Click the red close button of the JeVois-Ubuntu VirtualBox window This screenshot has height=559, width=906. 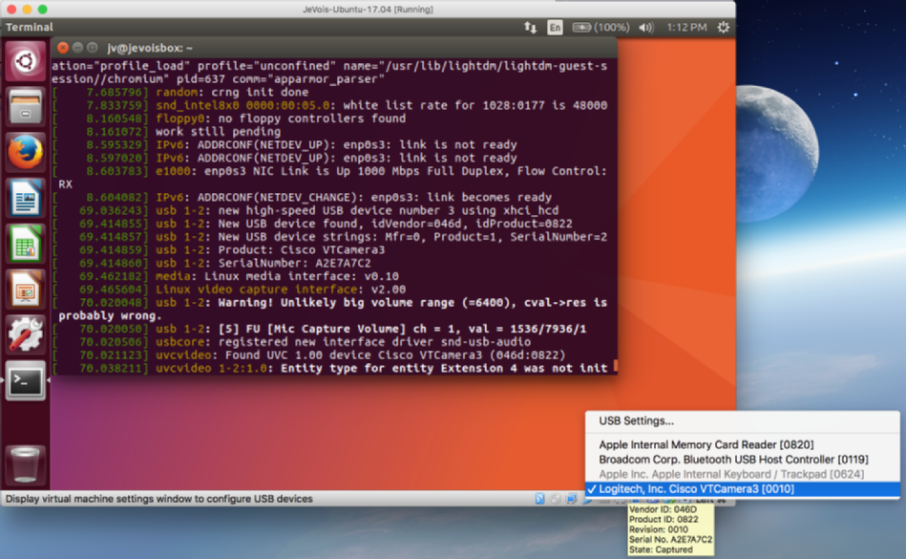pyautogui.click(x=11, y=10)
